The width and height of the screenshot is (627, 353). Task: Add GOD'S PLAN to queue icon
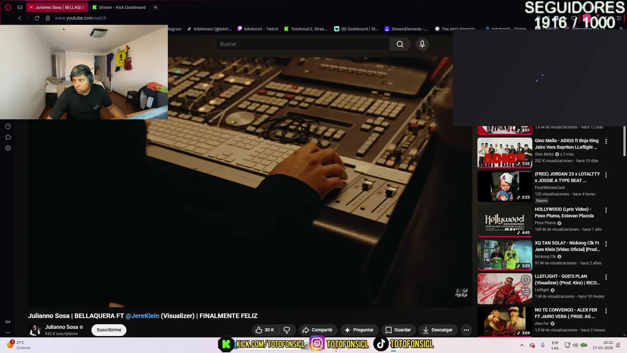click(526, 291)
